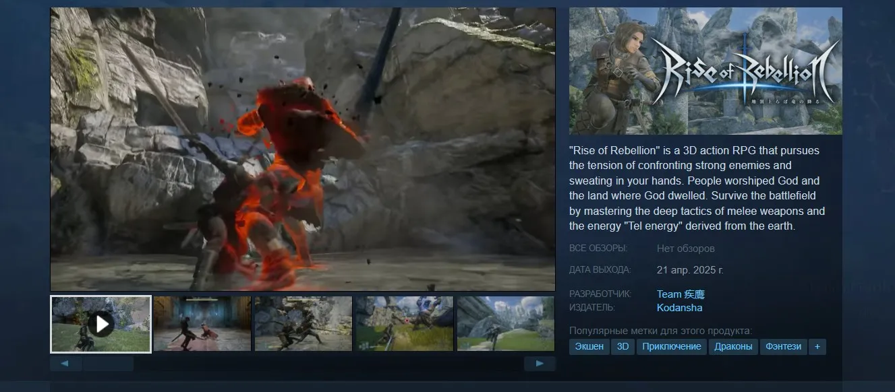The image size is (895, 392).
Task: Open the indoor duel screenshot thumbnail
Action: 202,324
